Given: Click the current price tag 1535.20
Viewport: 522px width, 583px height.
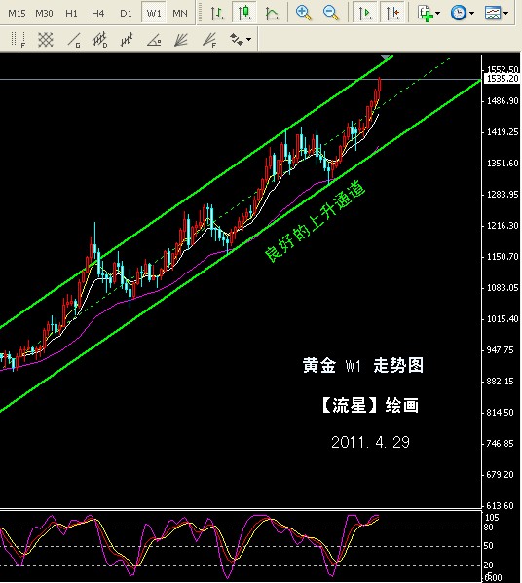Looking at the screenshot, I should click(503, 79).
